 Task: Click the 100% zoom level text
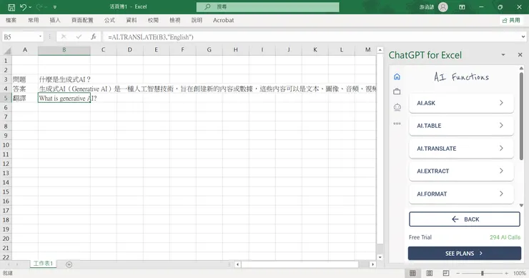click(520, 273)
